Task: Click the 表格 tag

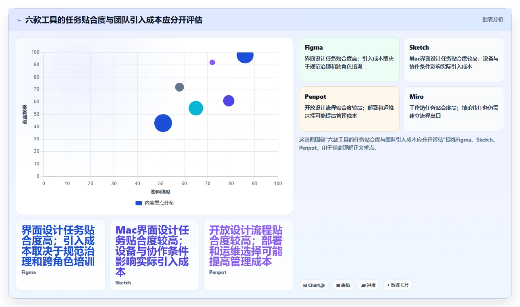Action: pyautogui.click(x=343, y=285)
